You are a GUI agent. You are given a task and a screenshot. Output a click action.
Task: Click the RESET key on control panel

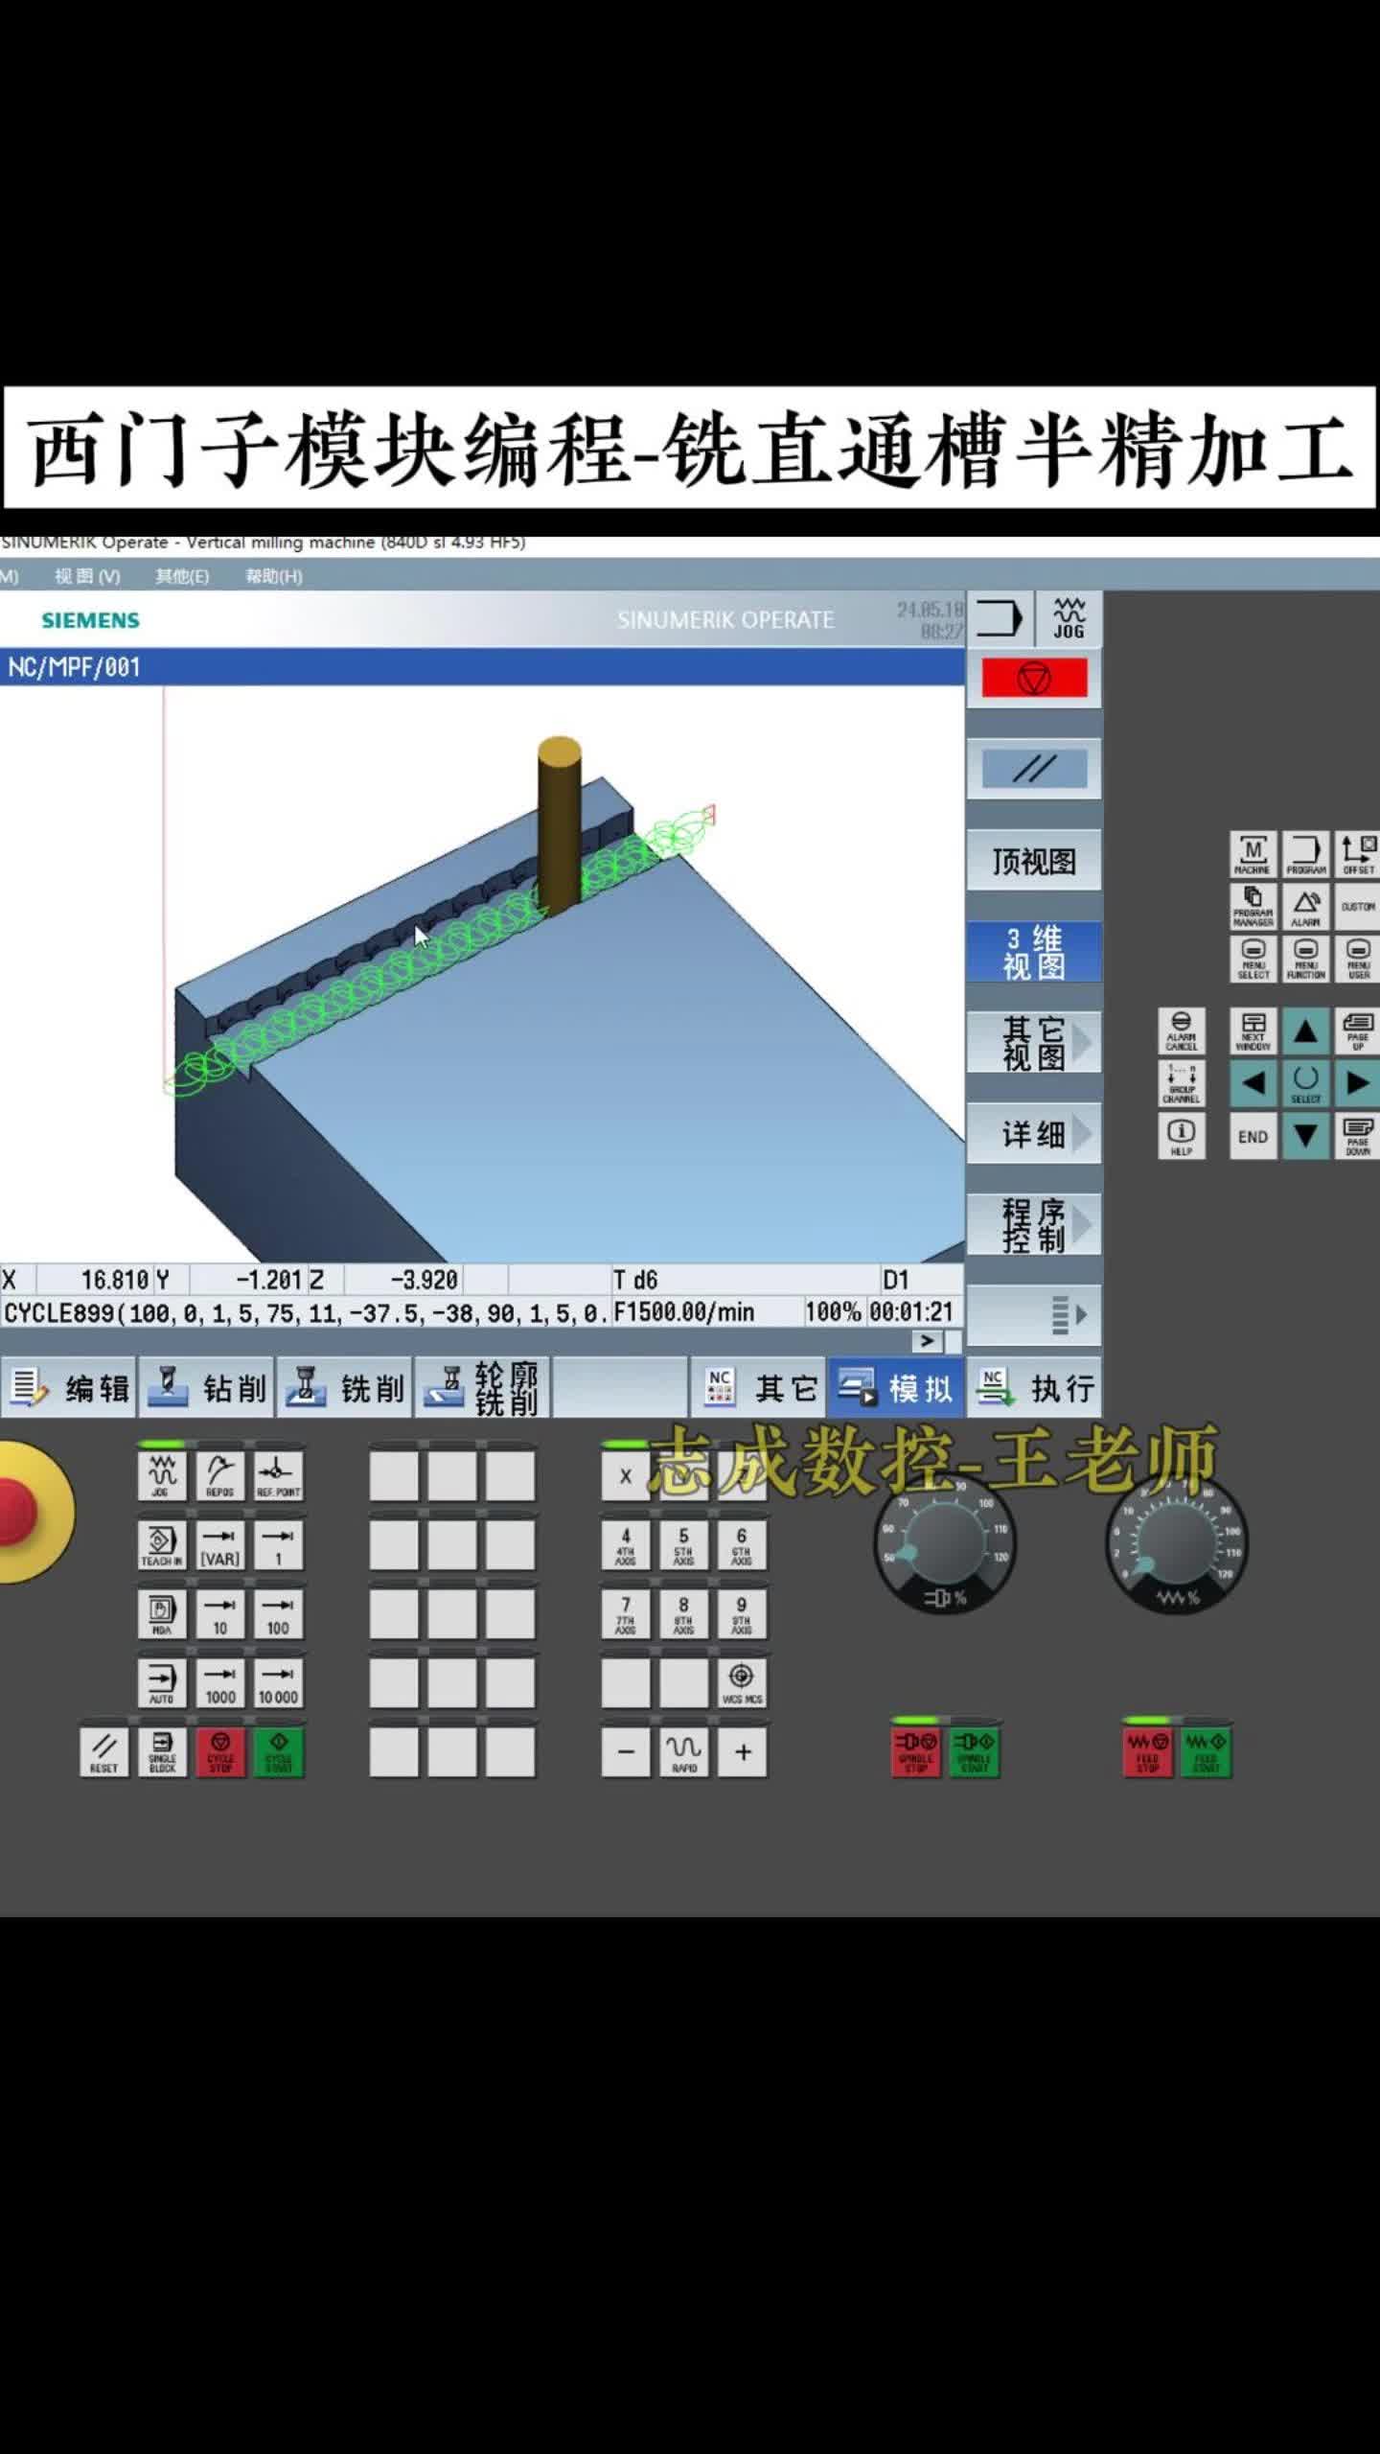[x=103, y=1751]
